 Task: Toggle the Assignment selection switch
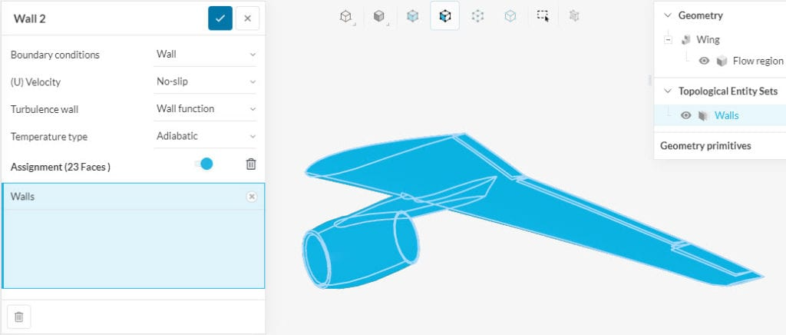tap(204, 164)
